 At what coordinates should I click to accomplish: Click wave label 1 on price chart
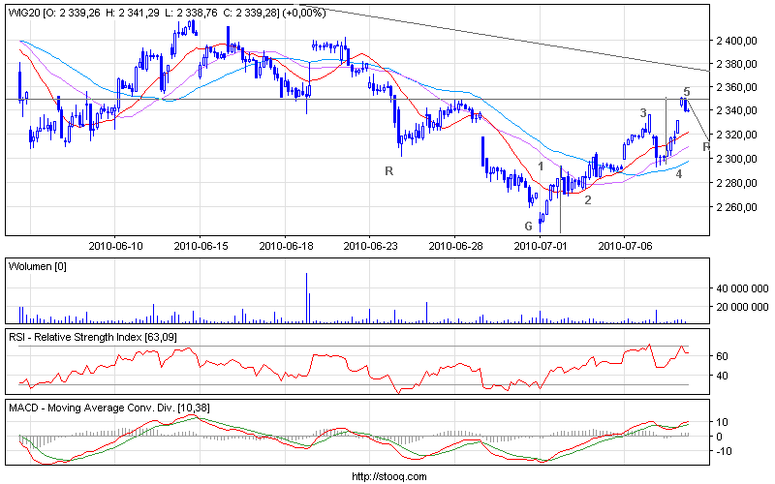click(x=541, y=166)
